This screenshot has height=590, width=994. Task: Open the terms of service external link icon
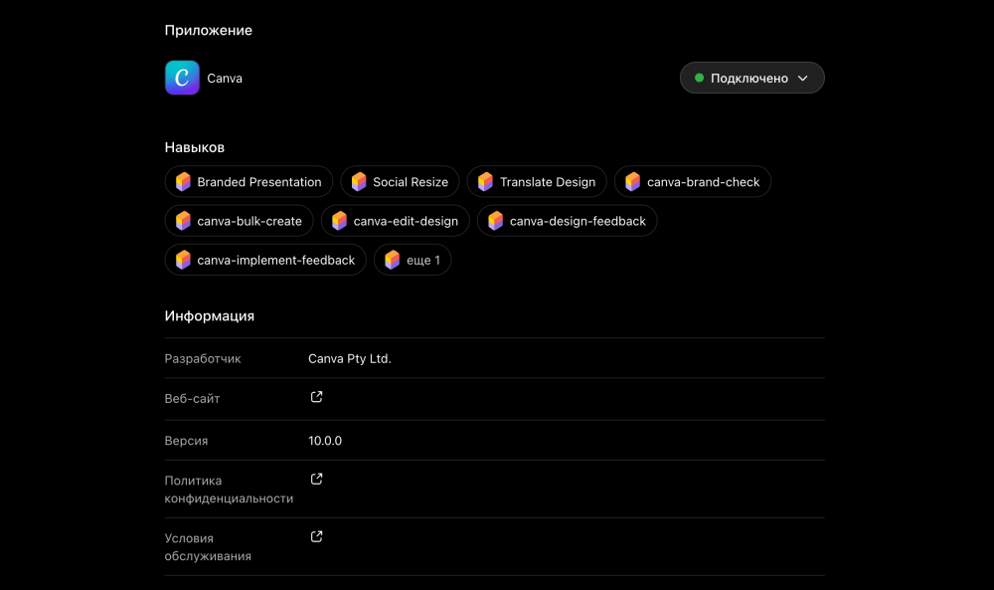pos(316,536)
